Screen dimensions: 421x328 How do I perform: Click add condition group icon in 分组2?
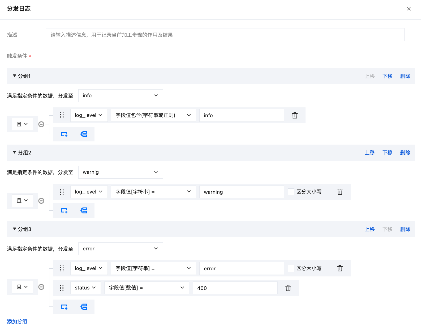point(84,211)
